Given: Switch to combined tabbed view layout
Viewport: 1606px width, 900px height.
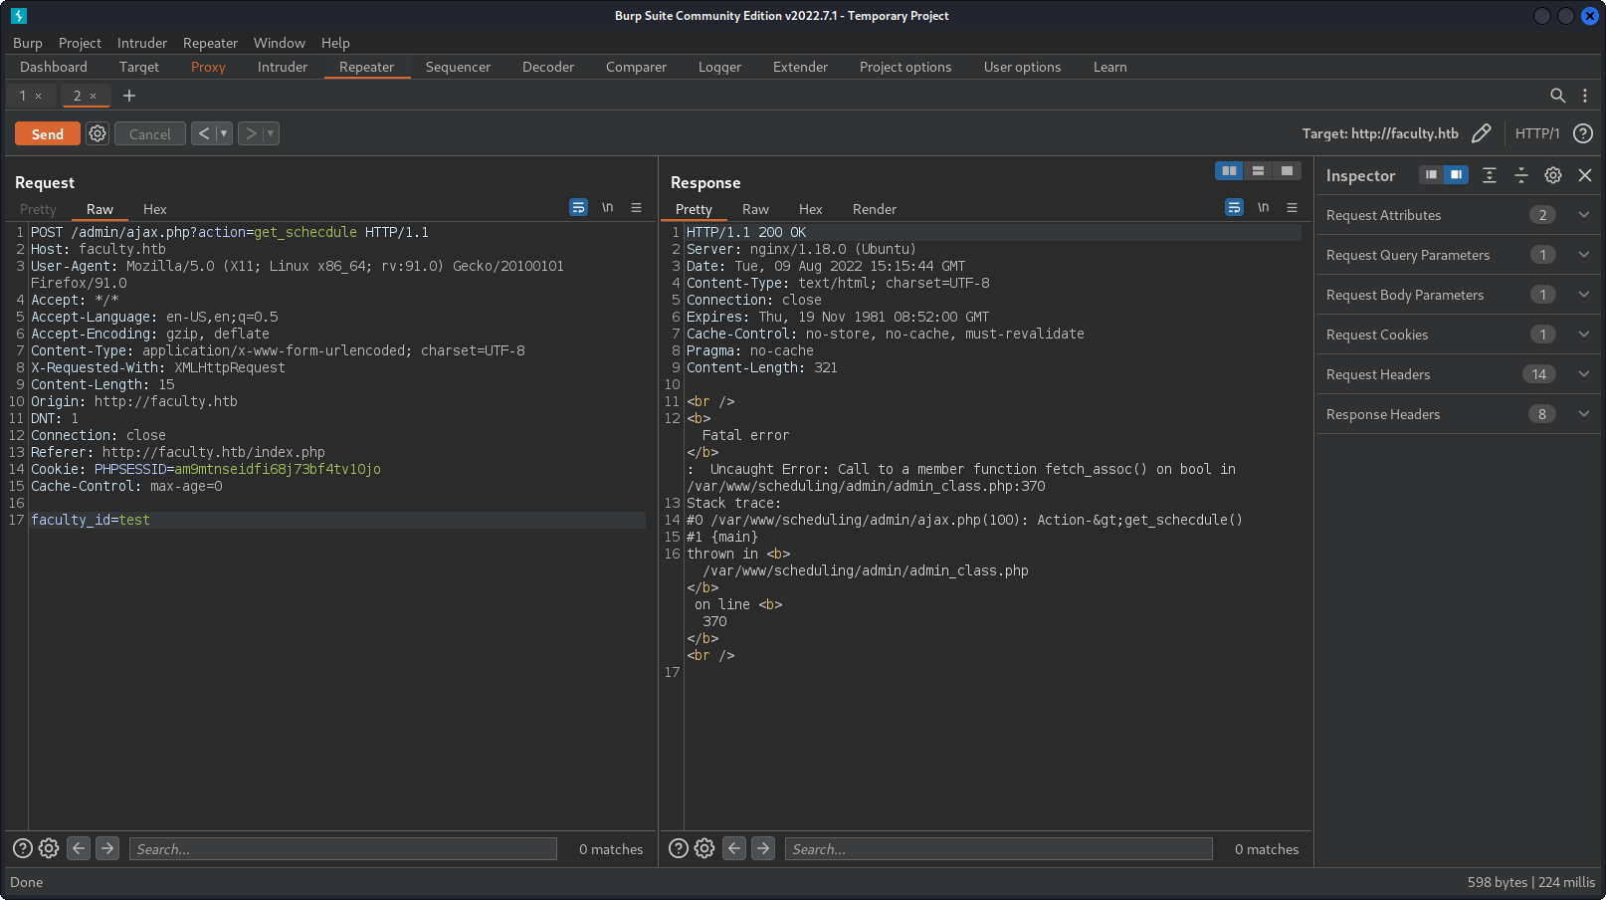Looking at the screenshot, I should click(1287, 171).
